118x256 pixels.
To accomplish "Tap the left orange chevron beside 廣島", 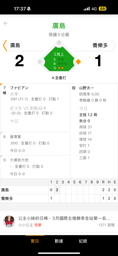I will (5, 45).
